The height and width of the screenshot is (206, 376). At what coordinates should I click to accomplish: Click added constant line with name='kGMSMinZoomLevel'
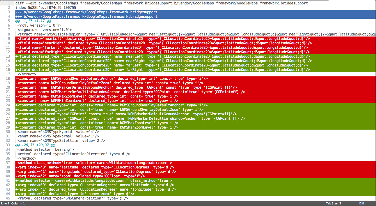(196, 128)
